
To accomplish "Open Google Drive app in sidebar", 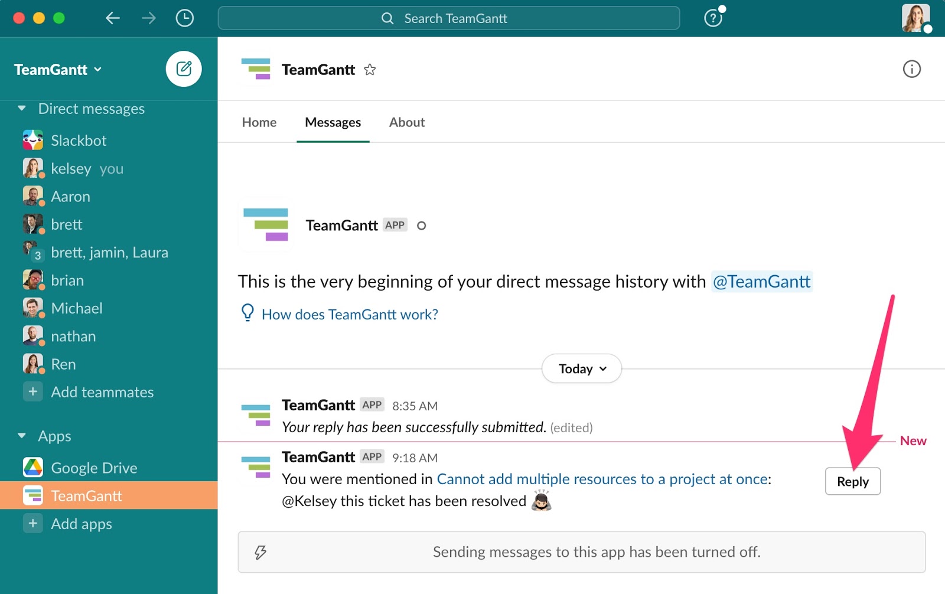I will 94,468.
